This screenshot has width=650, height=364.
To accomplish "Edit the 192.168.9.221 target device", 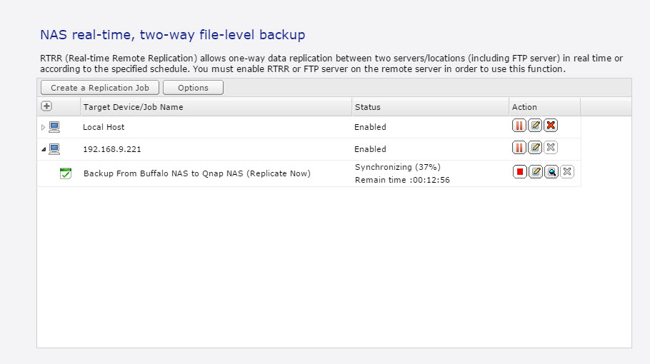I will (535, 148).
